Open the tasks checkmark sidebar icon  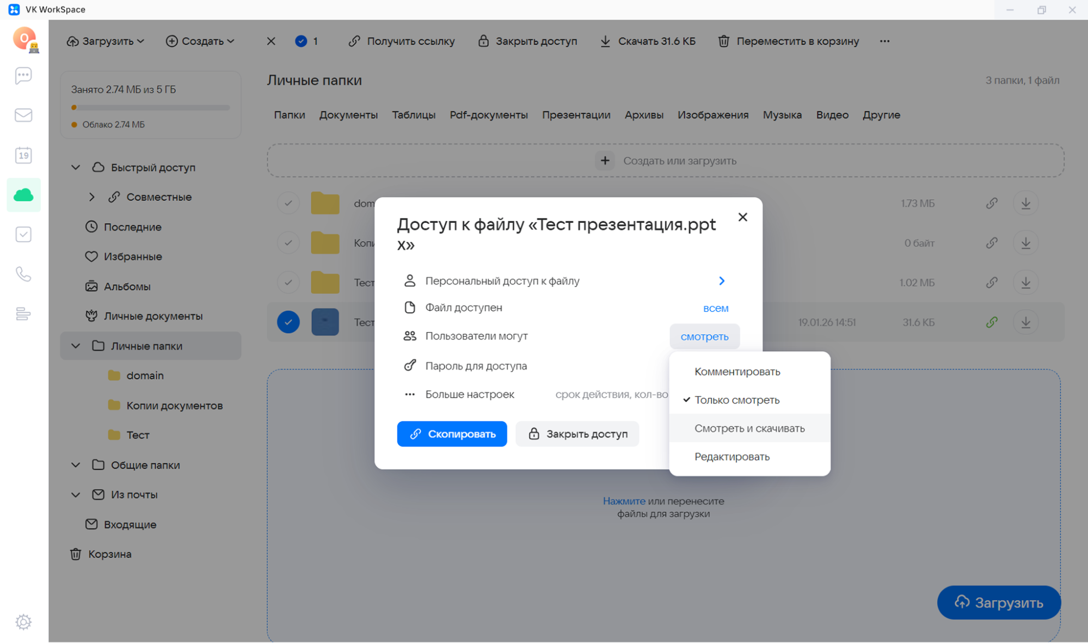(x=23, y=235)
